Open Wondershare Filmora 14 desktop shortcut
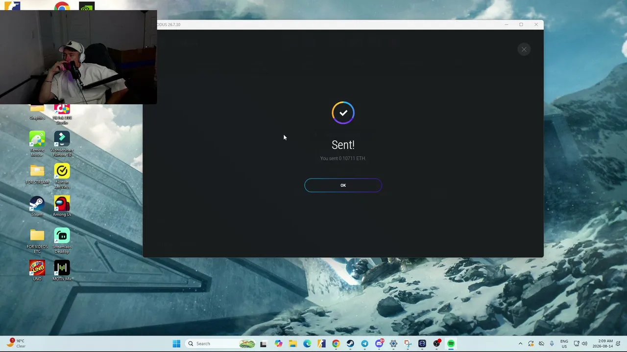This screenshot has height=352, width=627. (x=62, y=144)
